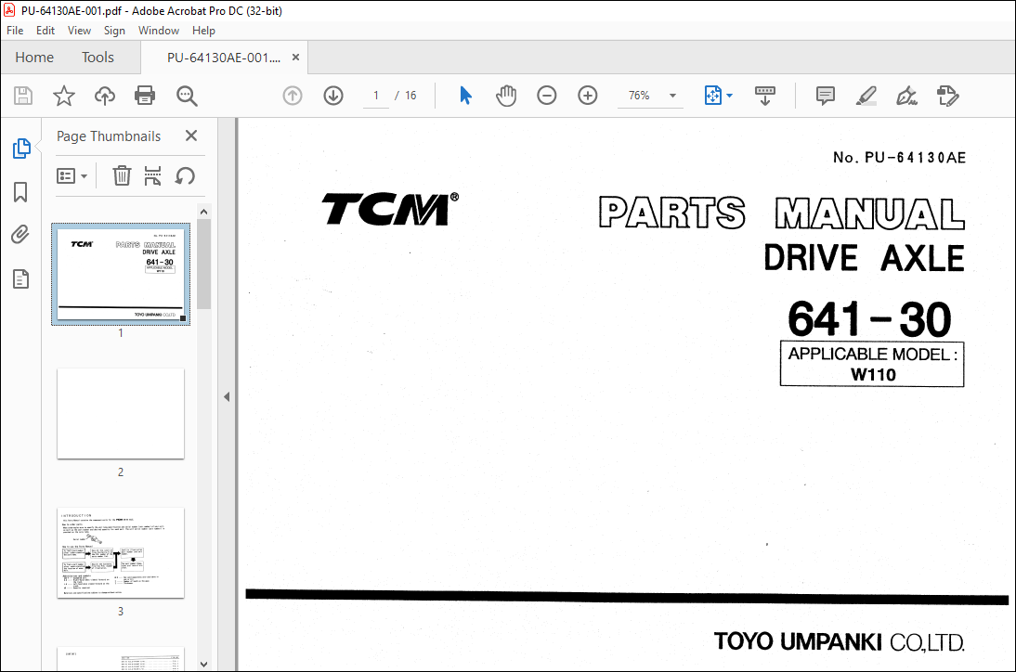The width and height of the screenshot is (1016, 672).
Task: Show Page Thumbnails sidebar icon
Action: coord(20,149)
